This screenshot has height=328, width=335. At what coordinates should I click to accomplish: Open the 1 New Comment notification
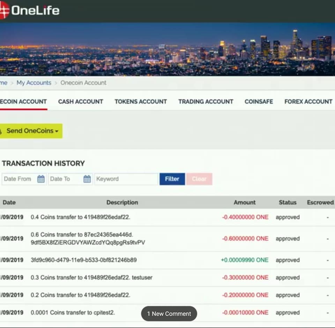(169, 313)
